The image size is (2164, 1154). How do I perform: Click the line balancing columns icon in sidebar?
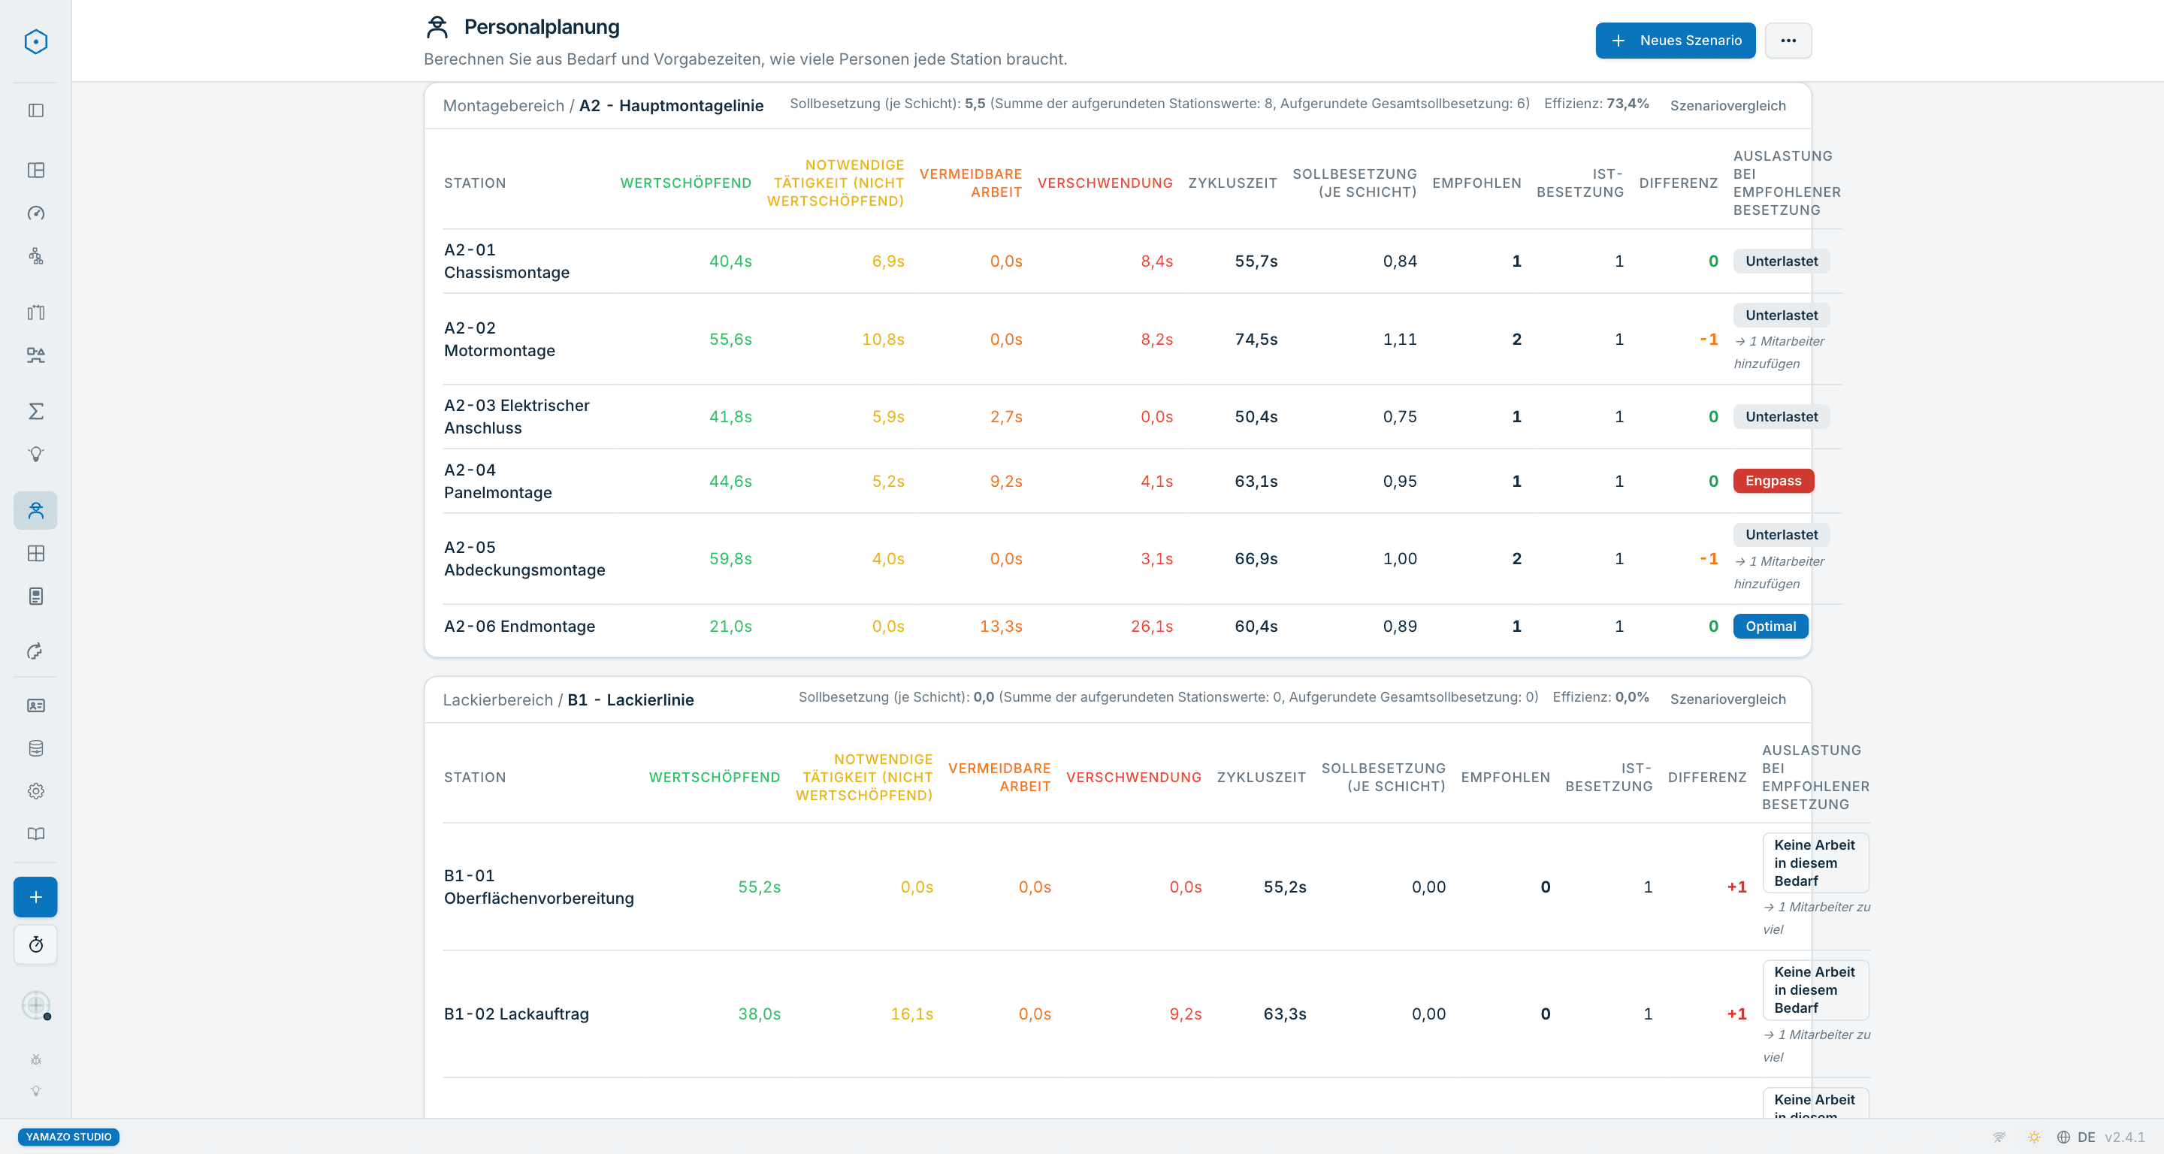point(35,313)
